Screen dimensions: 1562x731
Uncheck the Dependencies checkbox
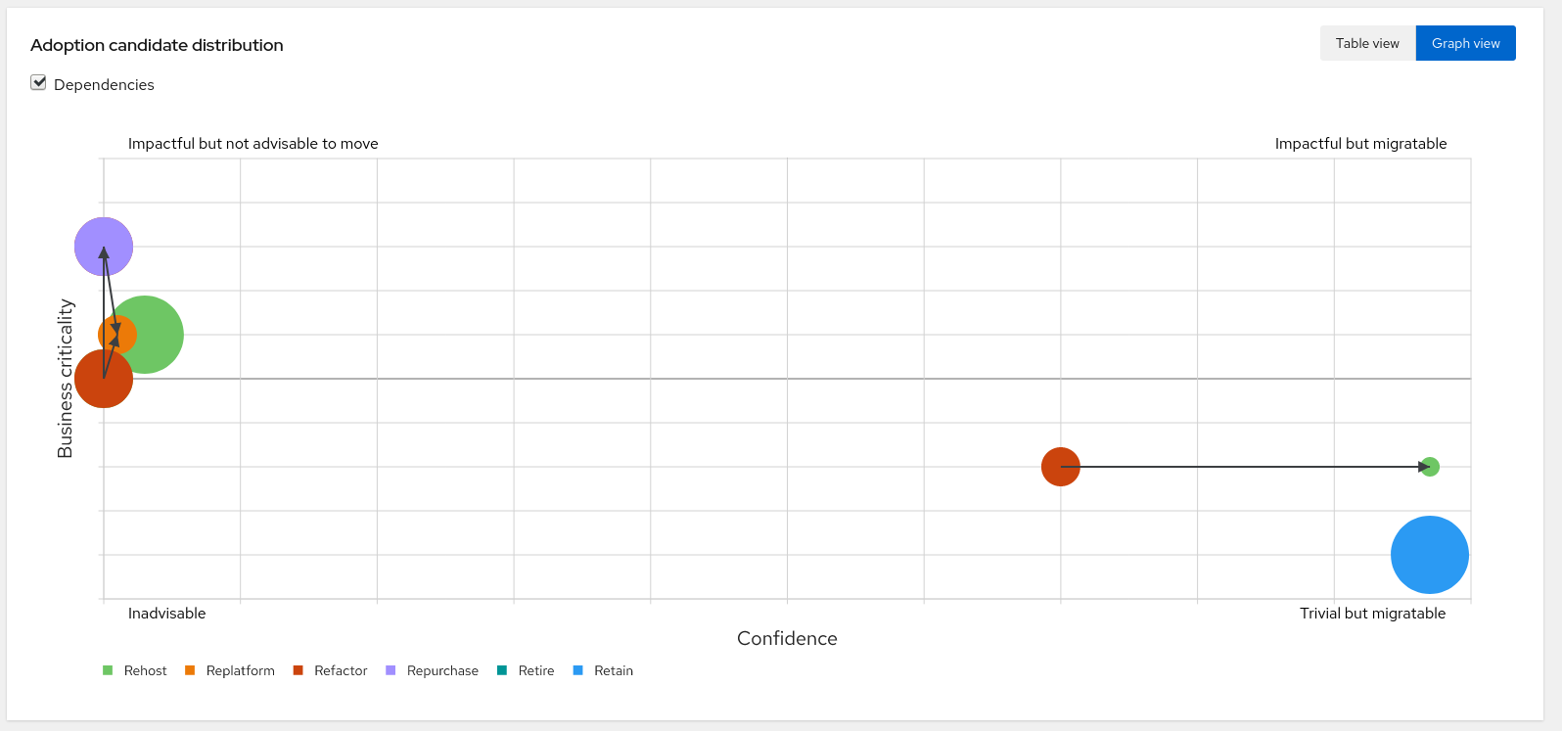pos(39,83)
